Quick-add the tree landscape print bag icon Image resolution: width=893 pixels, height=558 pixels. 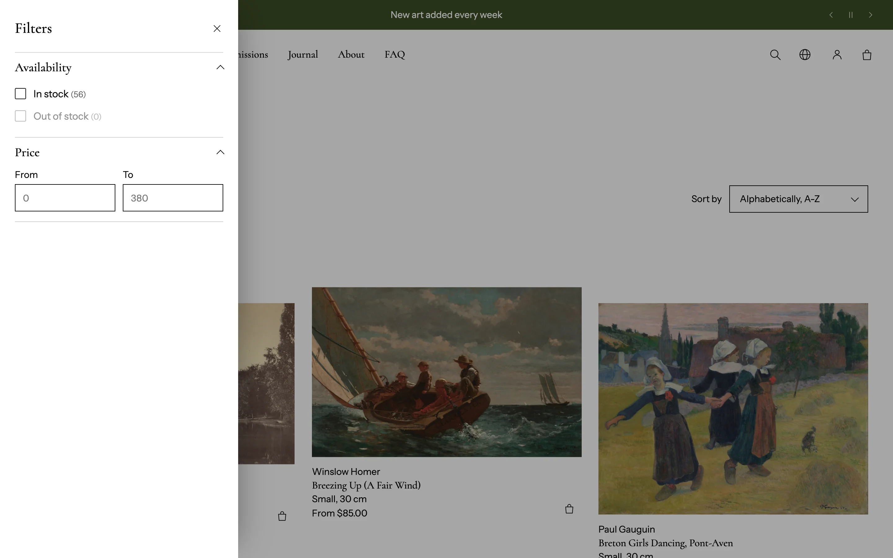[x=282, y=516]
